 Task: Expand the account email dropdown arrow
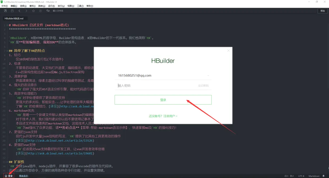(208, 76)
